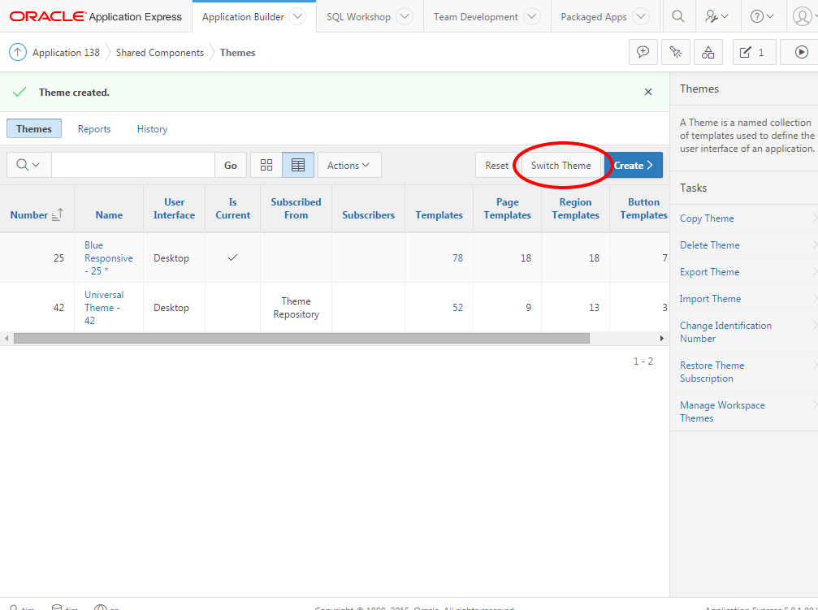Click the up-arrow icon beside Application 138
The image size is (818, 610).
point(18,52)
